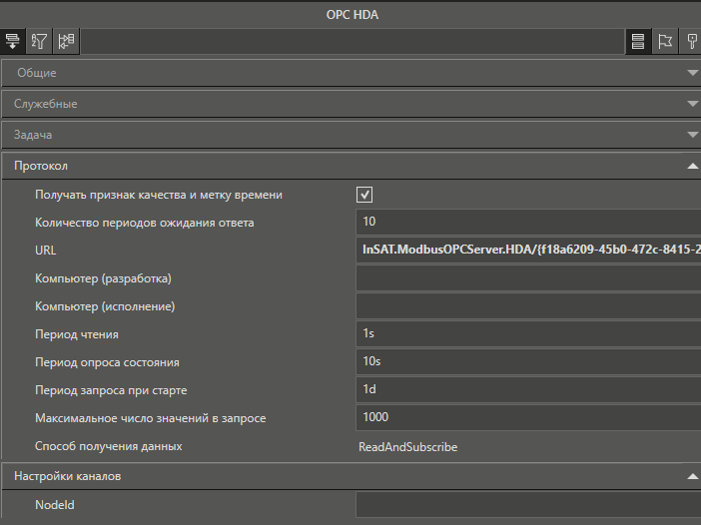
Task: Click the Максимальное число значений field showing 1000
Action: pos(529,418)
